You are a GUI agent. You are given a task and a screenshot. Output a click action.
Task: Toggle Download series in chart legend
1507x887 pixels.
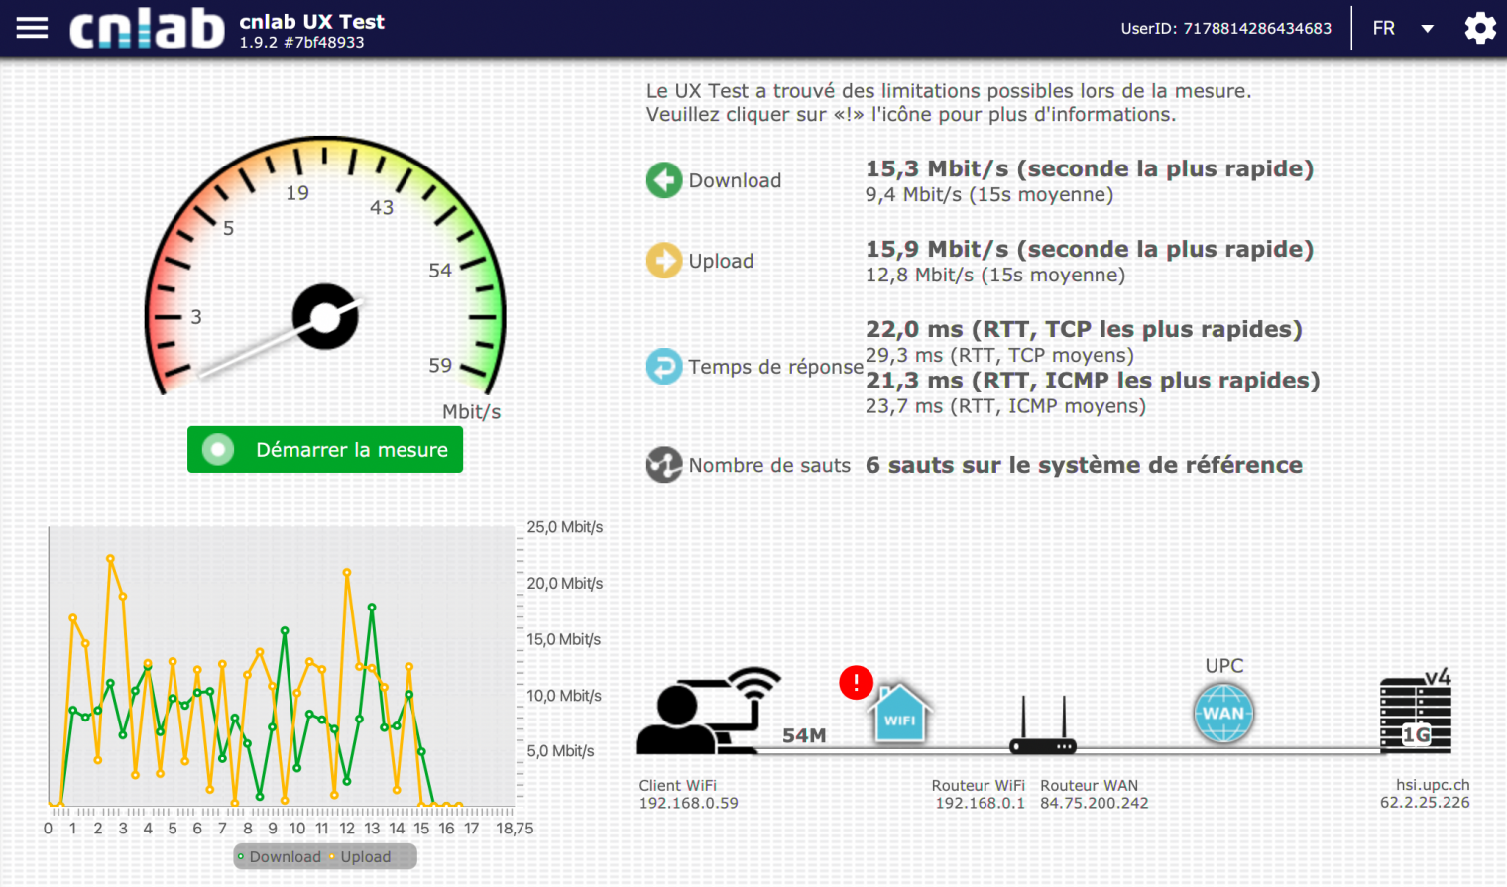[279, 857]
